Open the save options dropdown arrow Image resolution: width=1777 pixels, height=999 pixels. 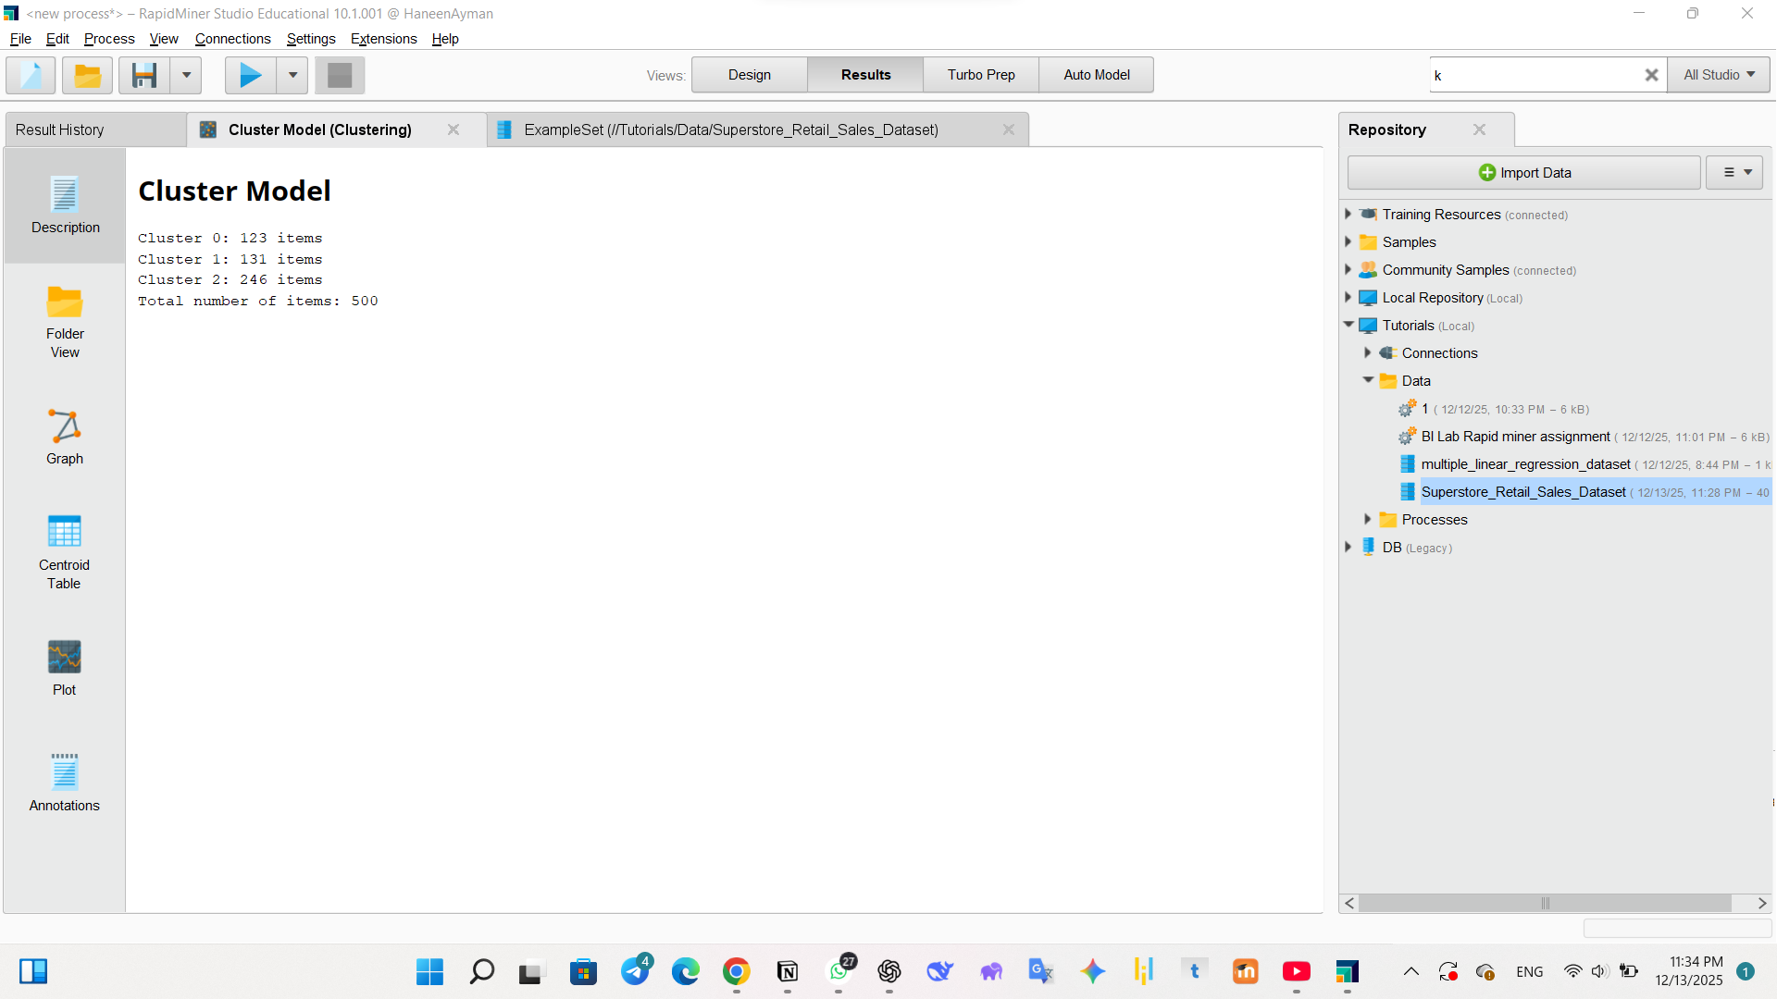186,75
